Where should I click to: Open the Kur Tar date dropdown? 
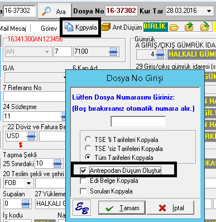(x=209, y=11)
